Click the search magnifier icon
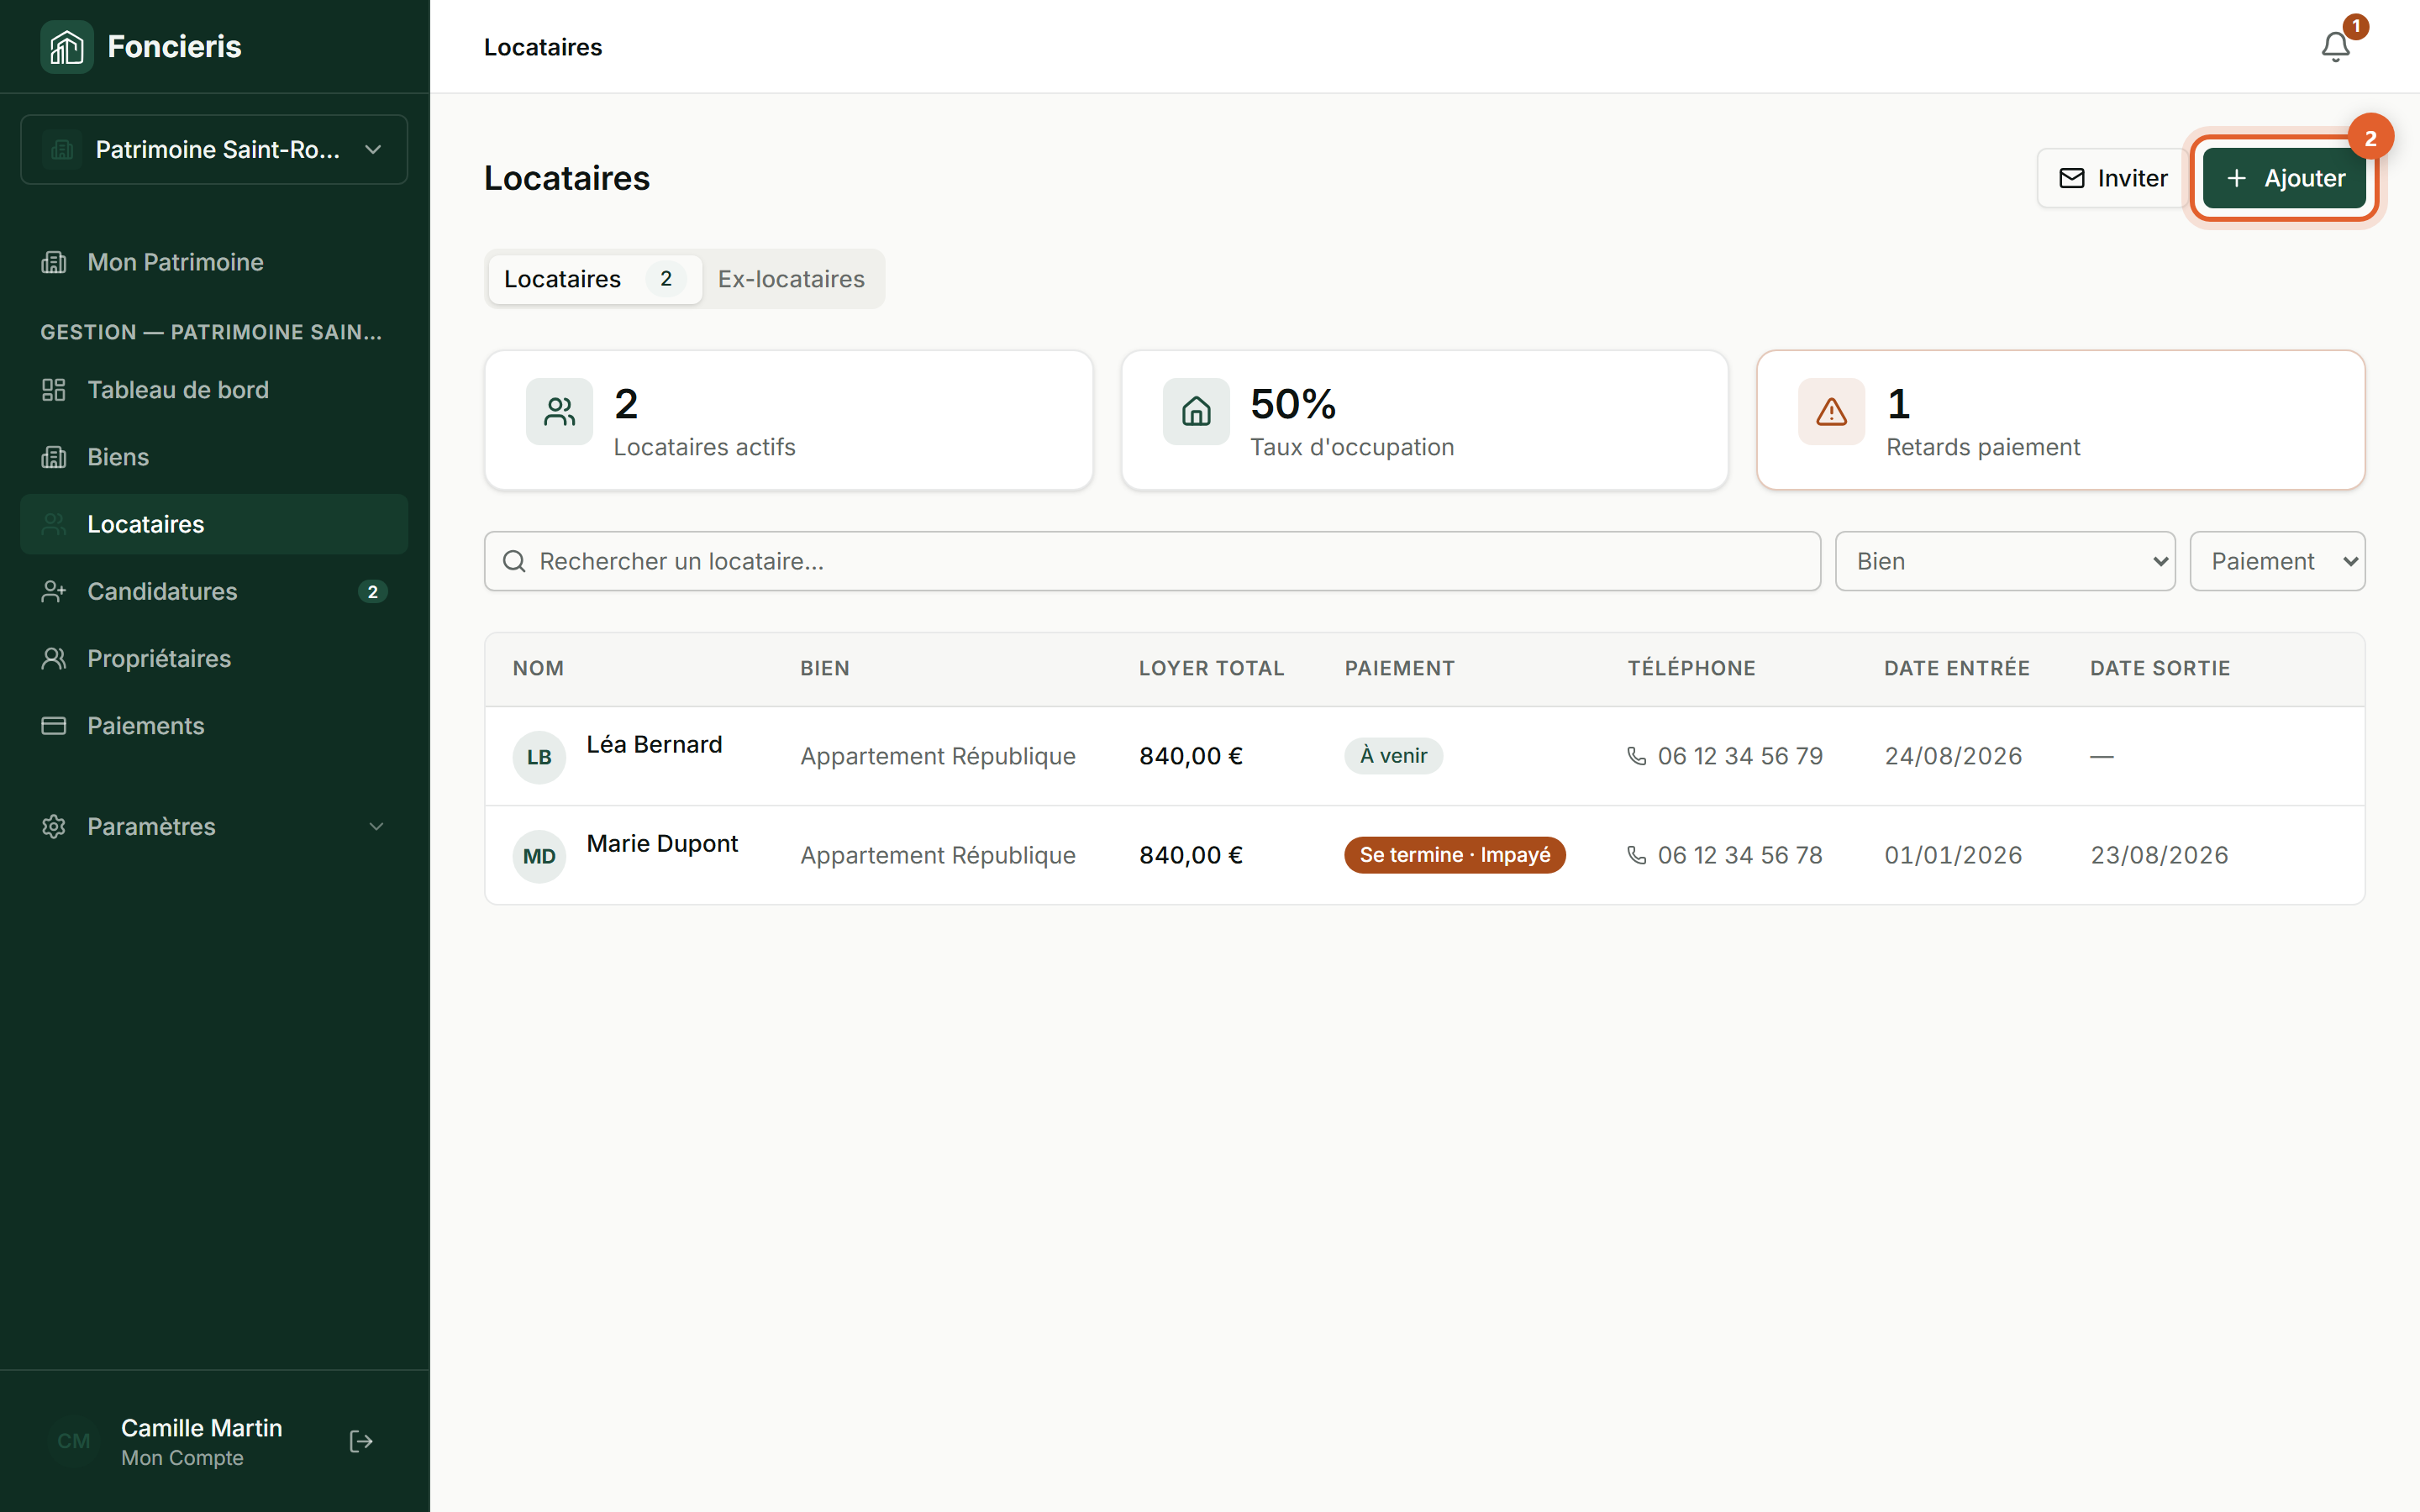 pos(514,561)
